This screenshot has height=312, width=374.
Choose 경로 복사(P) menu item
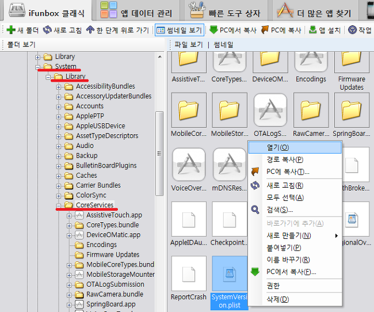tap(295, 159)
